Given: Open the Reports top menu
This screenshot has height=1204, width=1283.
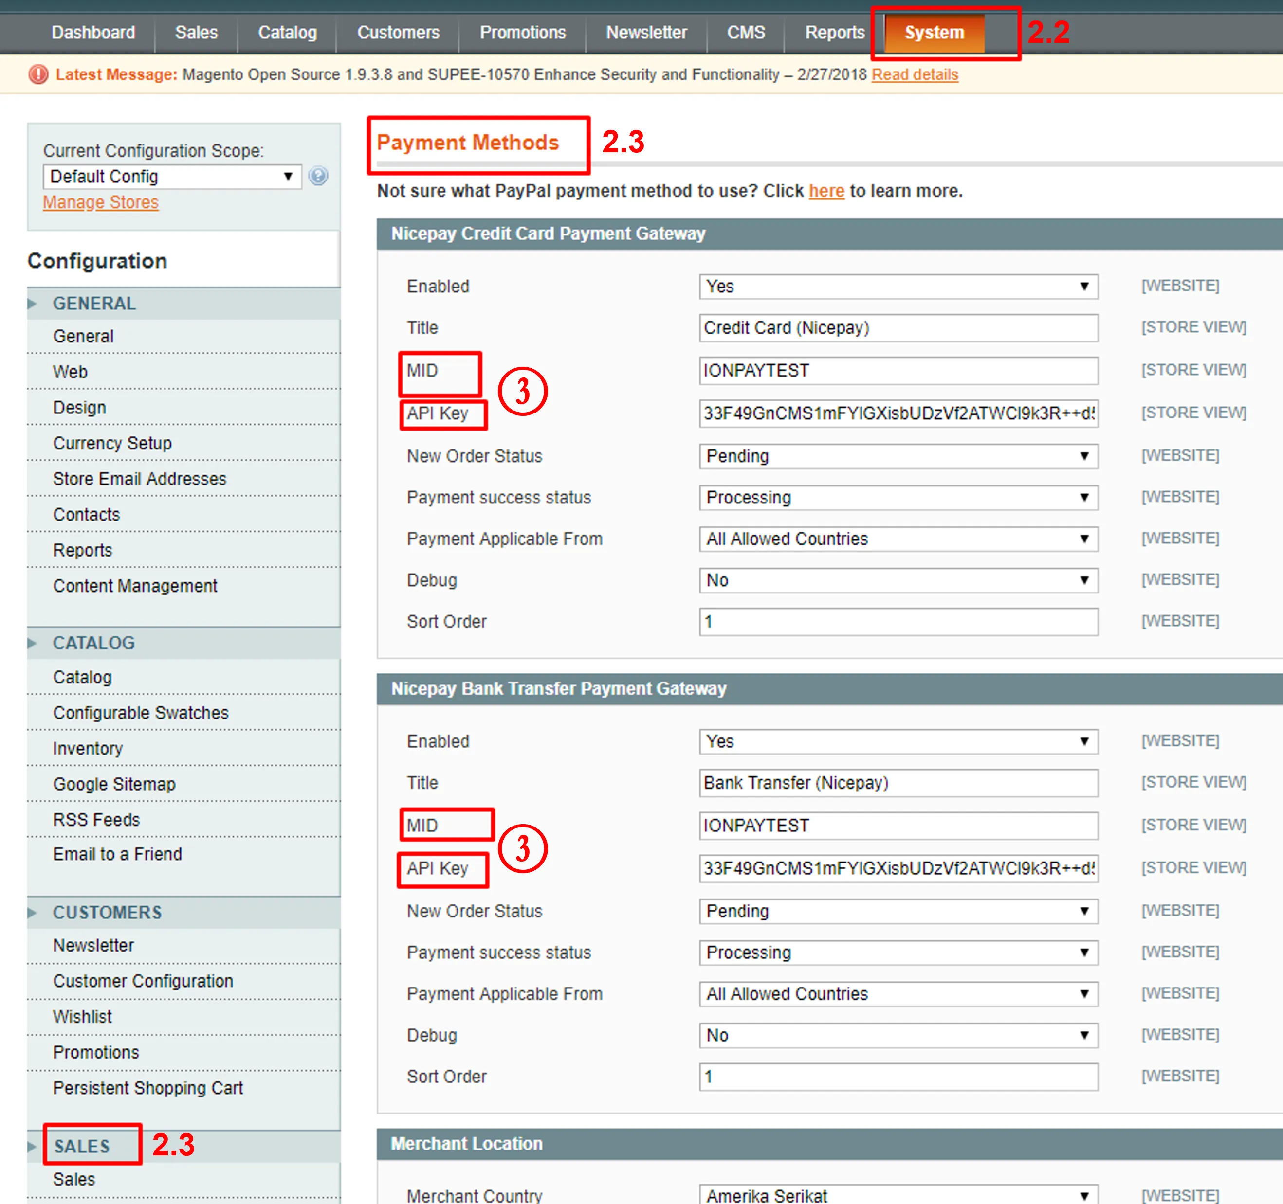Looking at the screenshot, I should pos(834,32).
